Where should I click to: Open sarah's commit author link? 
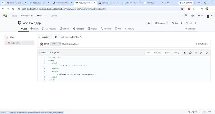[x=46, y=44]
